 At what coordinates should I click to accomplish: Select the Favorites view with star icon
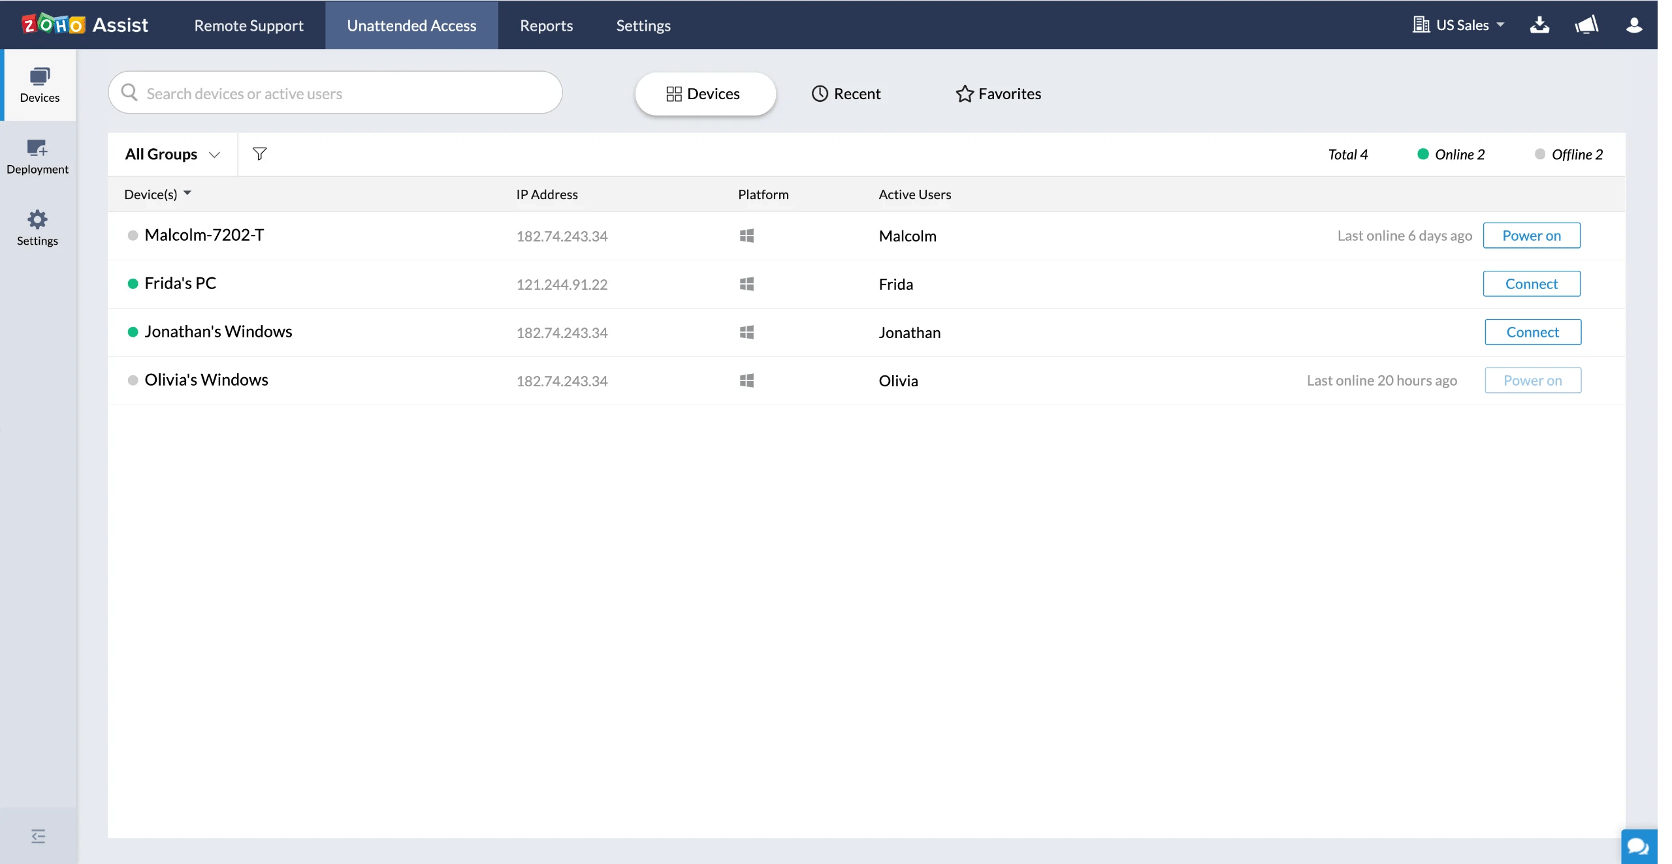999,93
